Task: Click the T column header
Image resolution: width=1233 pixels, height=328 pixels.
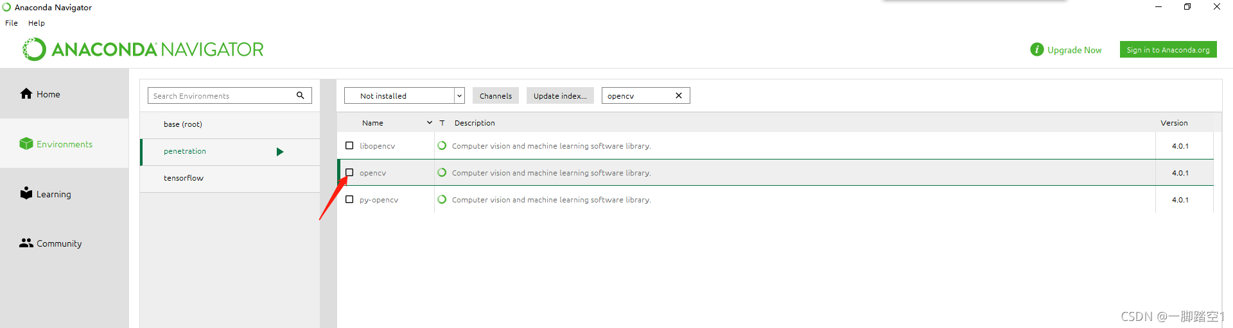Action: [442, 122]
